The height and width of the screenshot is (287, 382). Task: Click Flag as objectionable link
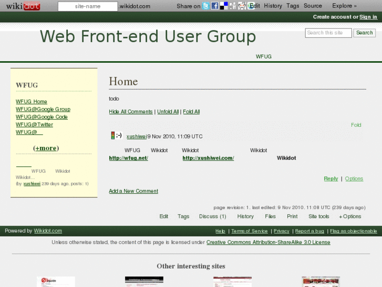tap(354, 231)
